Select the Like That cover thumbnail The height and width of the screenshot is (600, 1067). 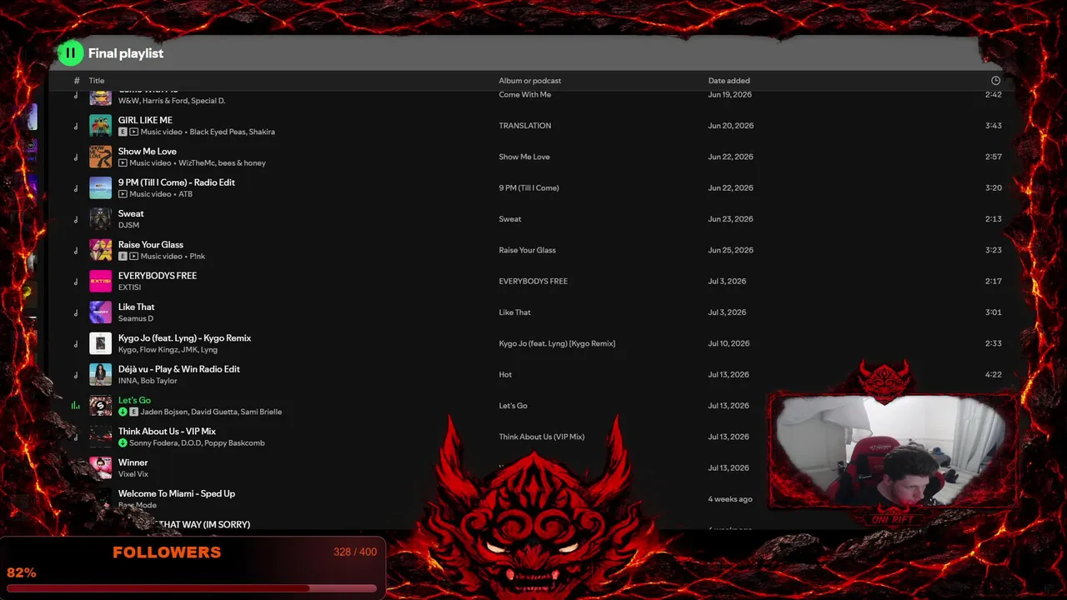coord(101,312)
